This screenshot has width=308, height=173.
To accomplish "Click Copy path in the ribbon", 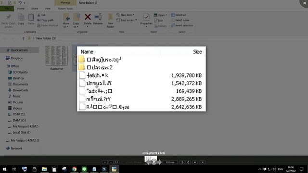I will pos(45,20).
